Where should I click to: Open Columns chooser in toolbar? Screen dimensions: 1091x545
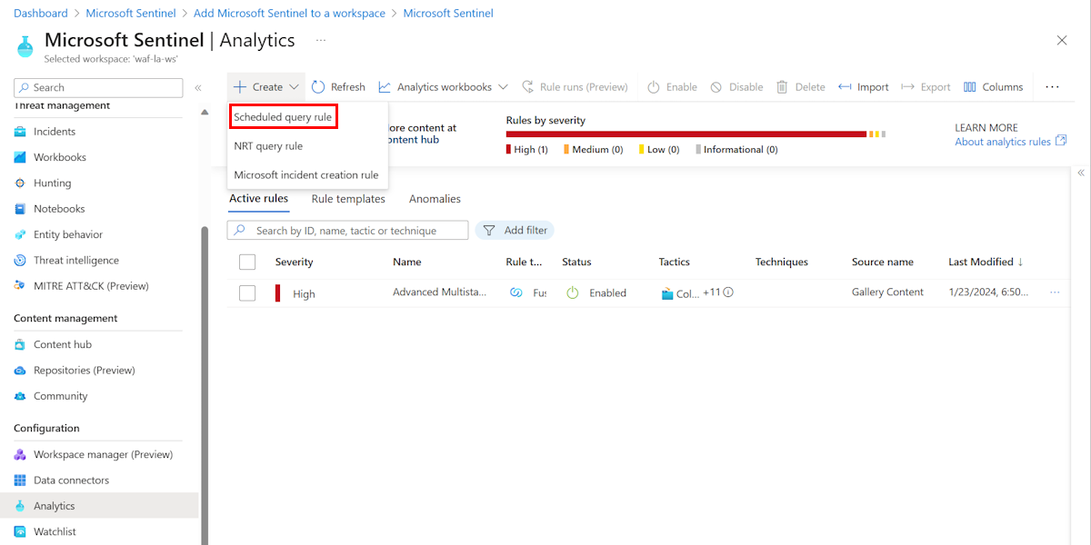tap(993, 87)
